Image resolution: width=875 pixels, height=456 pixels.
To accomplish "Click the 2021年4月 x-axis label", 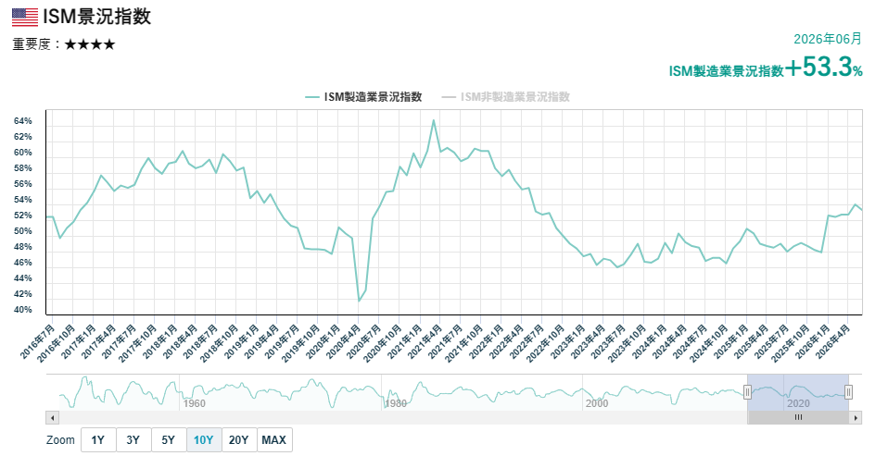I will [425, 340].
